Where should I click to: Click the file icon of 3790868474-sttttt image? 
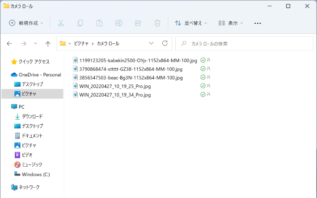tap(75, 69)
